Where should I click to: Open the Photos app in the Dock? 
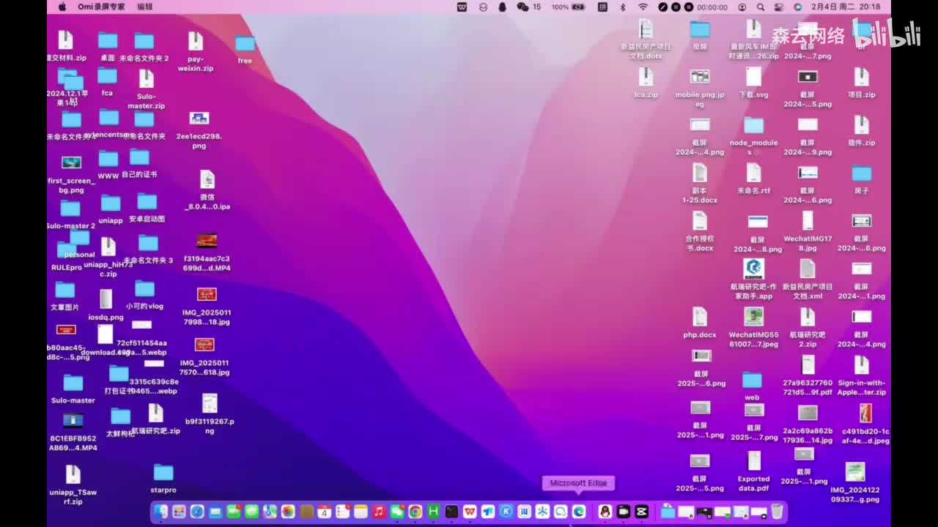pyautogui.click(x=288, y=512)
